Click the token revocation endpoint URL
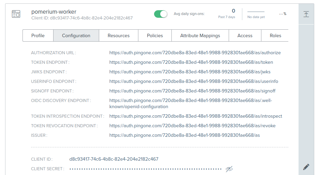This screenshot has height=175, width=319. 193,126
